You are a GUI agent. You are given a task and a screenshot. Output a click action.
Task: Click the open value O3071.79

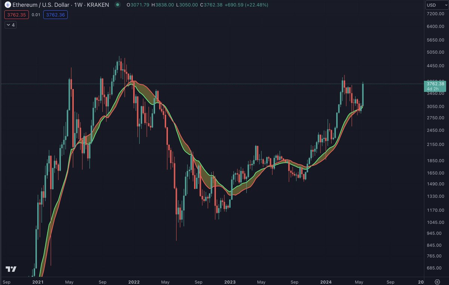pyautogui.click(x=138, y=5)
